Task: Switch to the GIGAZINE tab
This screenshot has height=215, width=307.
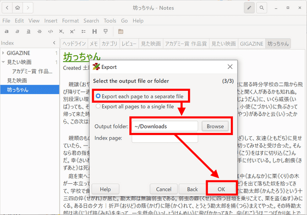Action: (252, 44)
